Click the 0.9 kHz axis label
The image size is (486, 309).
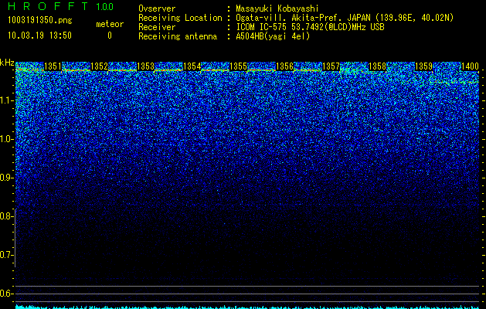(7, 178)
